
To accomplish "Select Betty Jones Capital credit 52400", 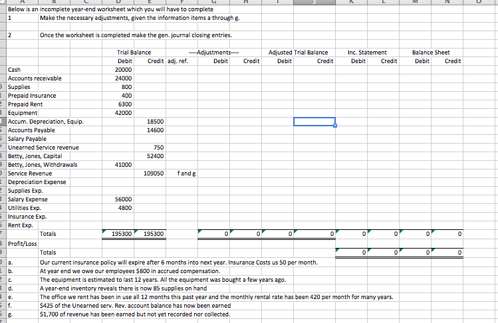I will 155,156.
